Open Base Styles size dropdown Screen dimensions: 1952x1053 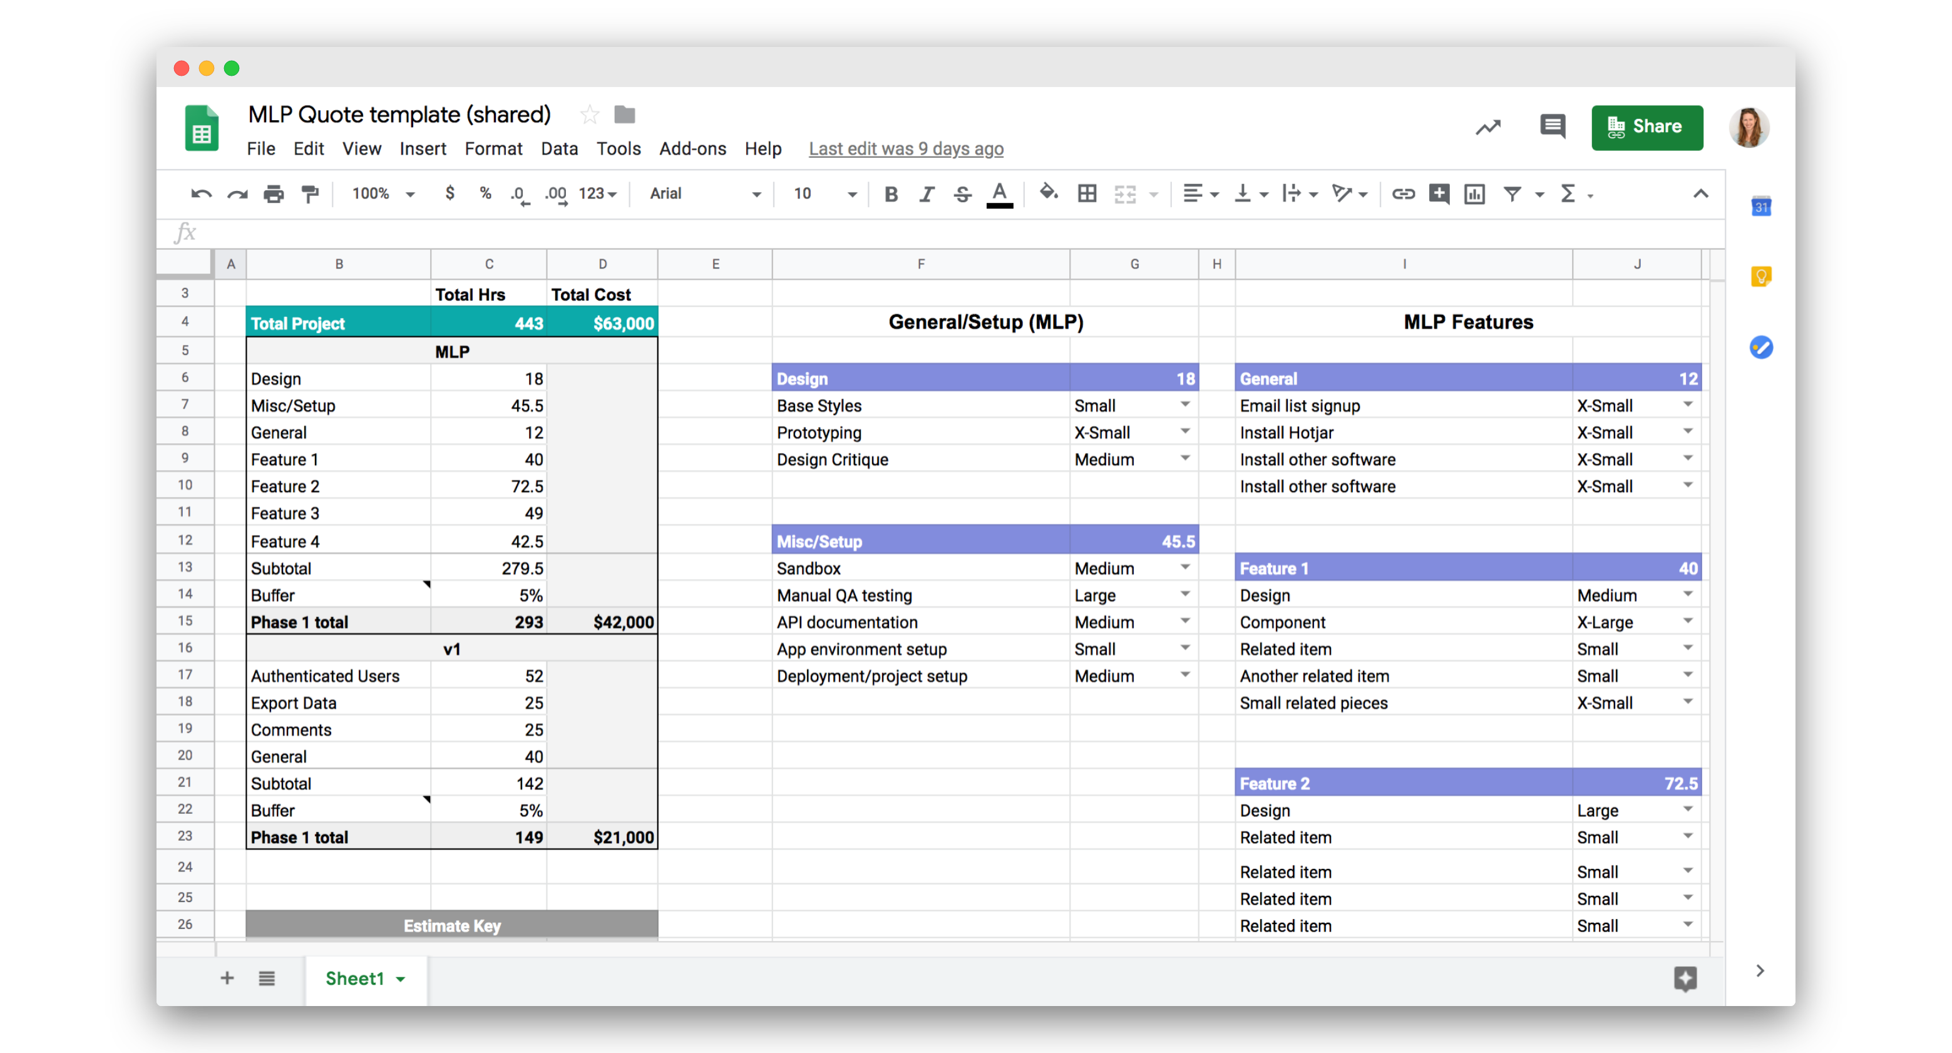click(x=1184, y=405)
